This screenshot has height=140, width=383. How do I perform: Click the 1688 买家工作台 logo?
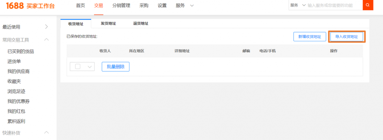[x=30, y=6]
